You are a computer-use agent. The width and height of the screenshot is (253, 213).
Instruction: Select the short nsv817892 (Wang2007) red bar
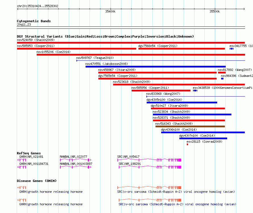(222, 73)
